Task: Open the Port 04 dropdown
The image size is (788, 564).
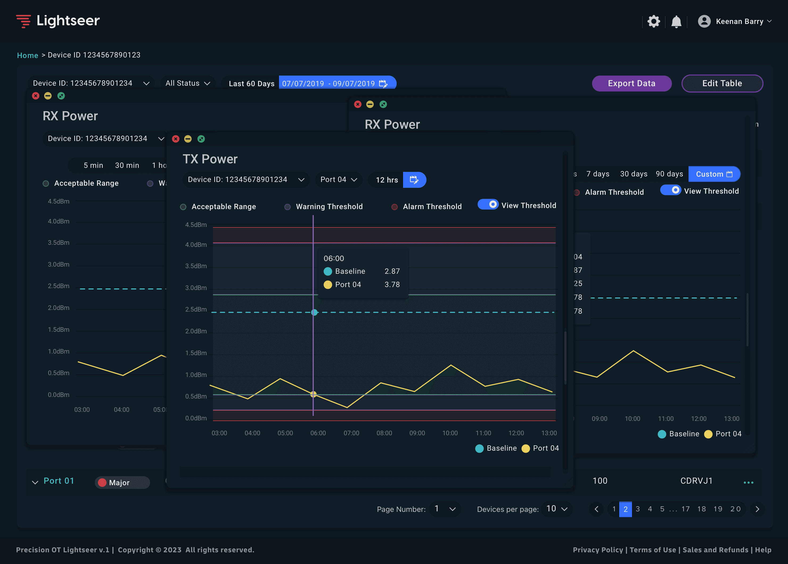Action: [338, 180]
